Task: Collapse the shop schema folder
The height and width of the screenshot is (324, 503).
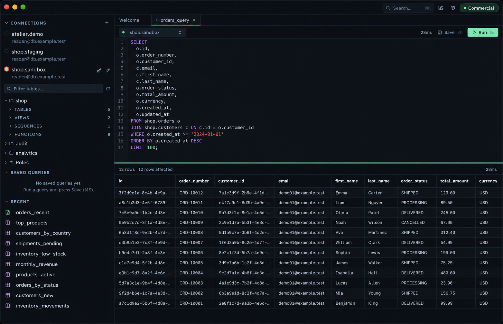Action: coord(6,101)
